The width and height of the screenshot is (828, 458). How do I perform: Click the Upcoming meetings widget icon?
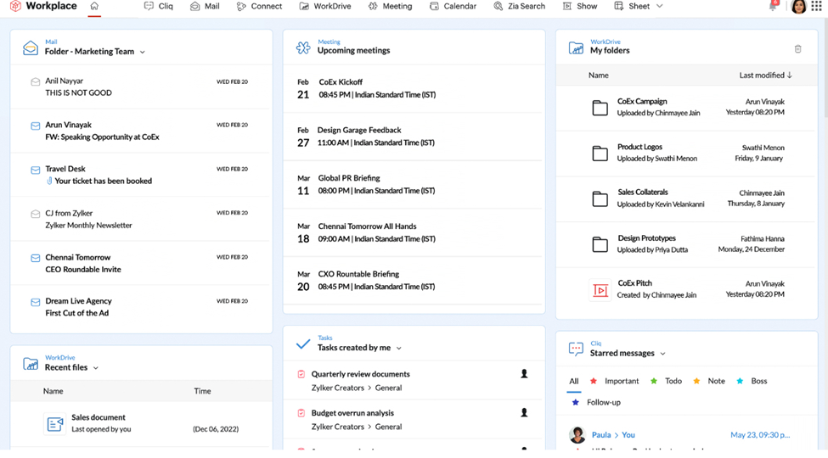pos(303,48)
